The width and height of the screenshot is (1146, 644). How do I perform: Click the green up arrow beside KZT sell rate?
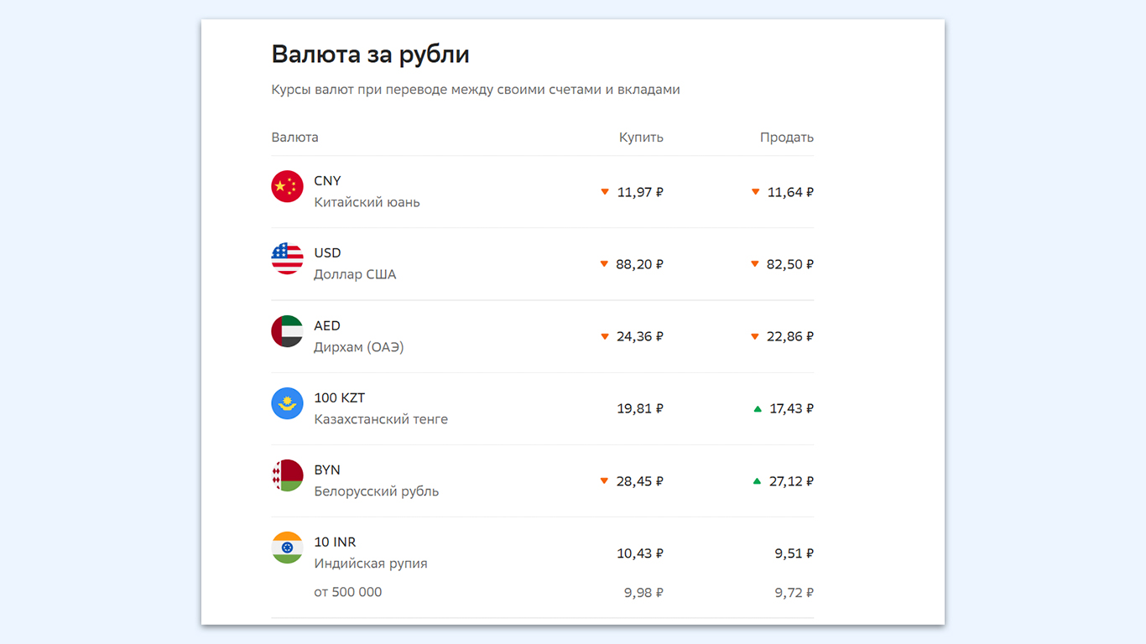(x=758, y=409)
